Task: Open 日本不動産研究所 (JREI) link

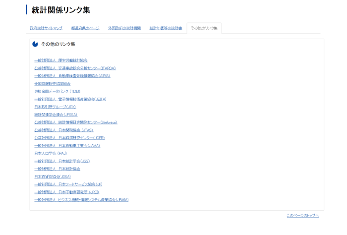Action: (x=66, y=192)
